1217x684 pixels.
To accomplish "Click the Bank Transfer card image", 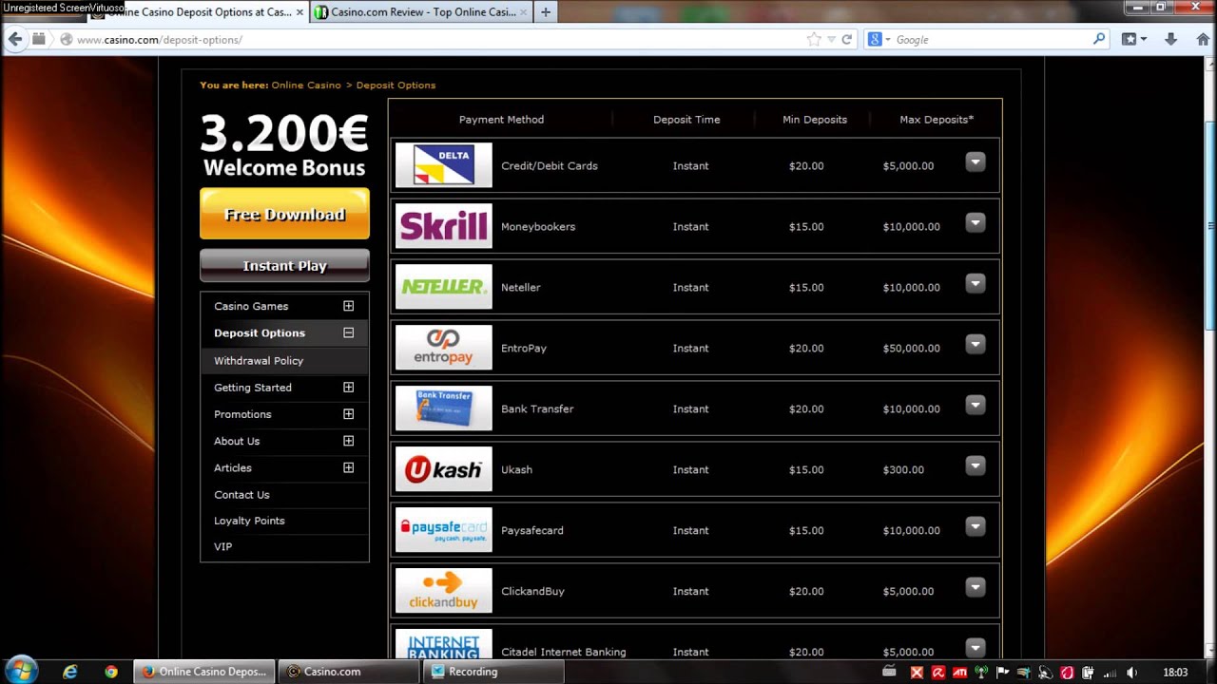I will pos(444,408).
